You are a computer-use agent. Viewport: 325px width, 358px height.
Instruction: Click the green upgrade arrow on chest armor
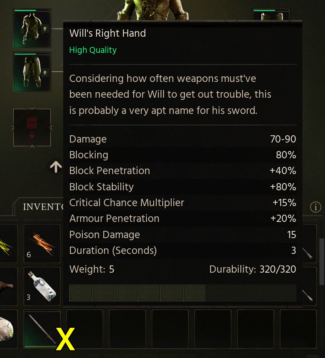tap(45, 29)
